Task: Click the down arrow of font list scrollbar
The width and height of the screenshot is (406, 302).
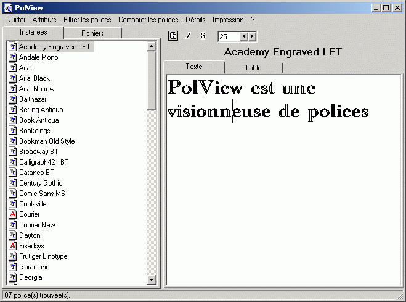Action: coord(151,279)
